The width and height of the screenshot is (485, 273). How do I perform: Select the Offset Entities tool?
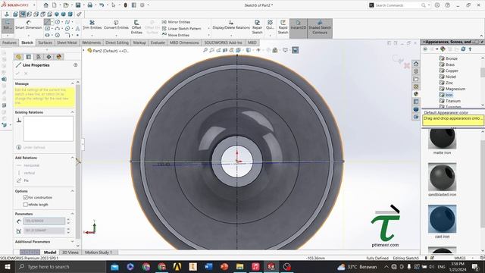(136, 27)
